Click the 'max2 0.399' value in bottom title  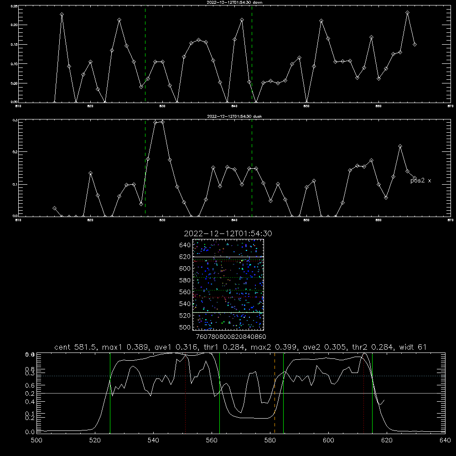coord(275,347)
